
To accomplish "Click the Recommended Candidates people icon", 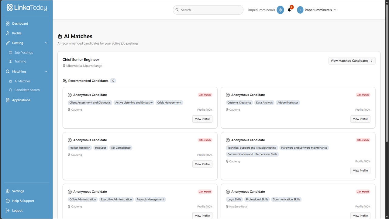I will [65, 81].
